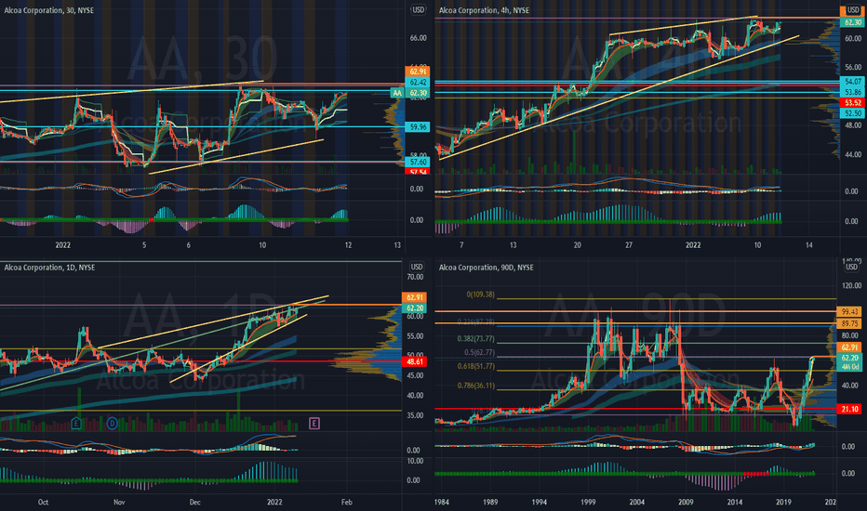Click the Dec label on the 1D time axis

[194, 502]
